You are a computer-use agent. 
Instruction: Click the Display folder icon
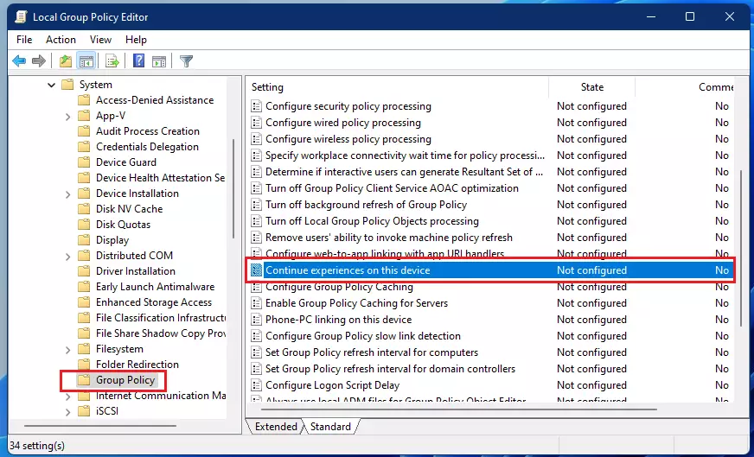coord(84,240)
